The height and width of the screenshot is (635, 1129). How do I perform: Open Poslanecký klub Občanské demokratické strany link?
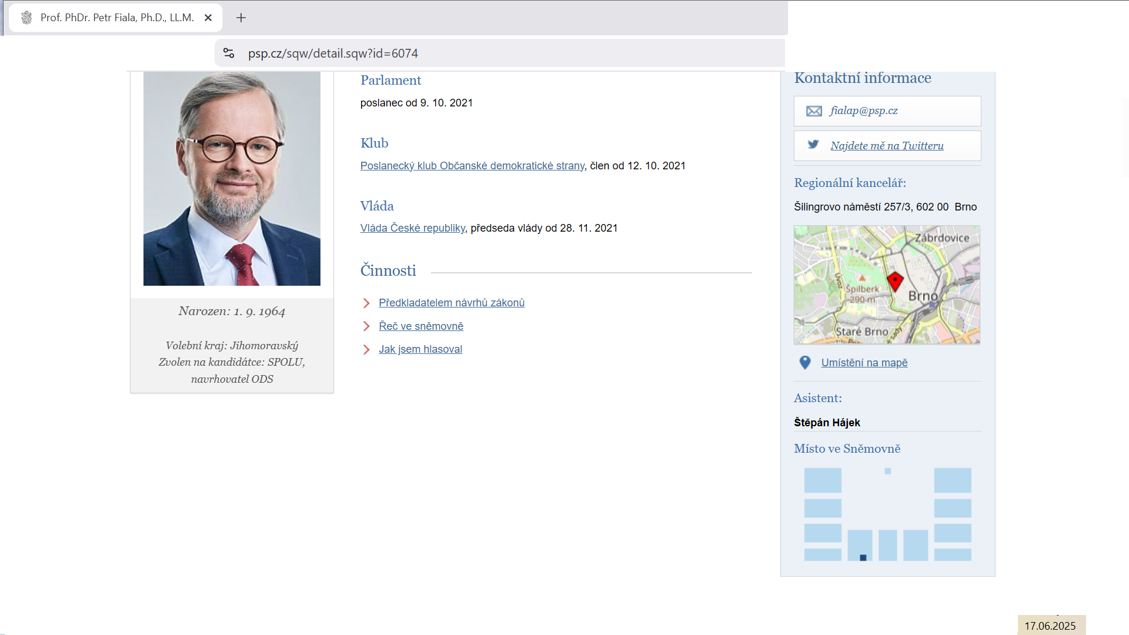click(472, 166)
